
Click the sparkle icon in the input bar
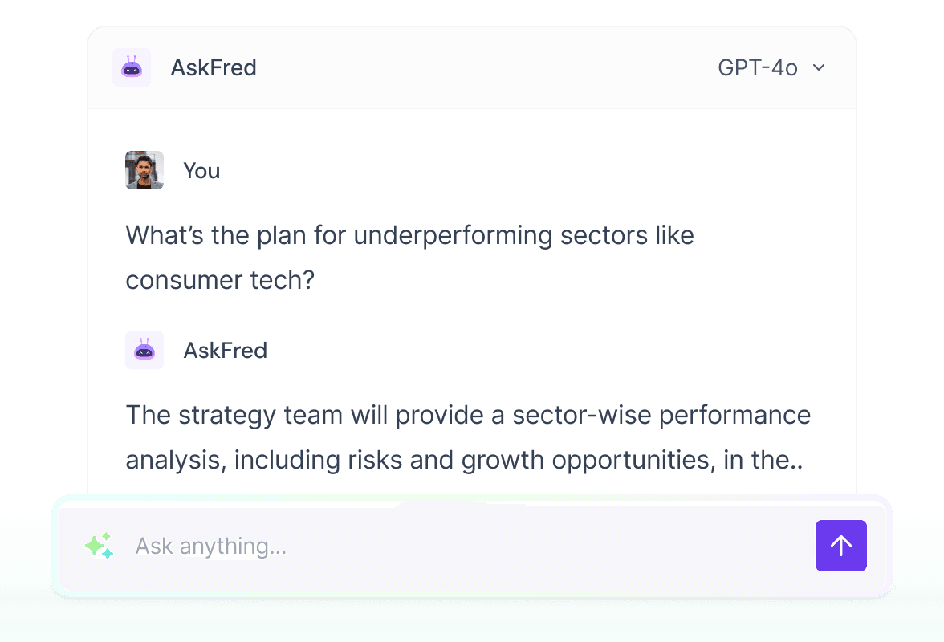coord(99,546)
